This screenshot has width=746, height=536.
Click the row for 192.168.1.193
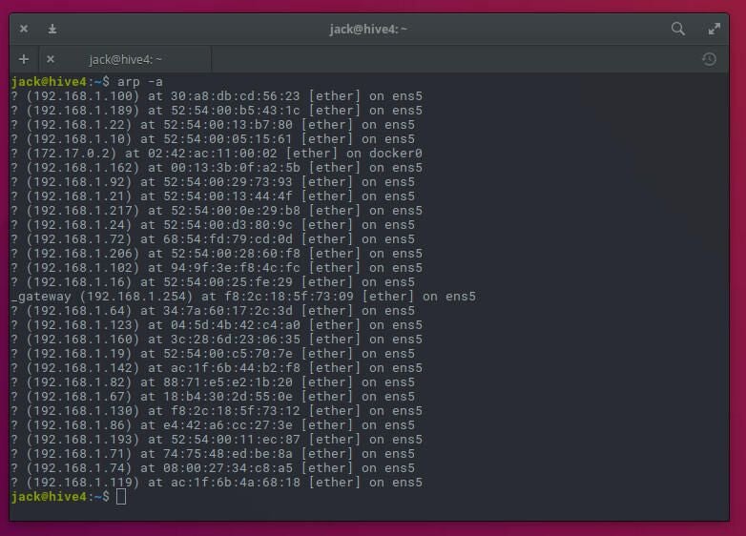(x=217, y=439)
